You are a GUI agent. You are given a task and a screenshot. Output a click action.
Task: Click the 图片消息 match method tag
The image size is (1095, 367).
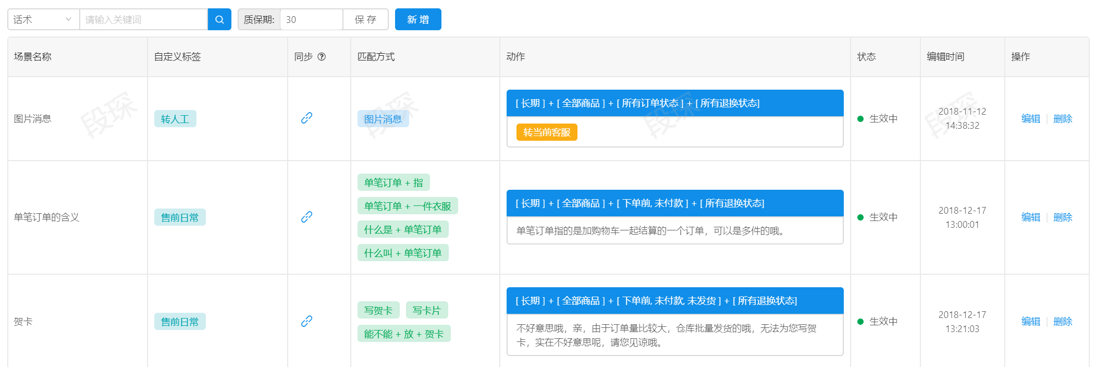383,119
